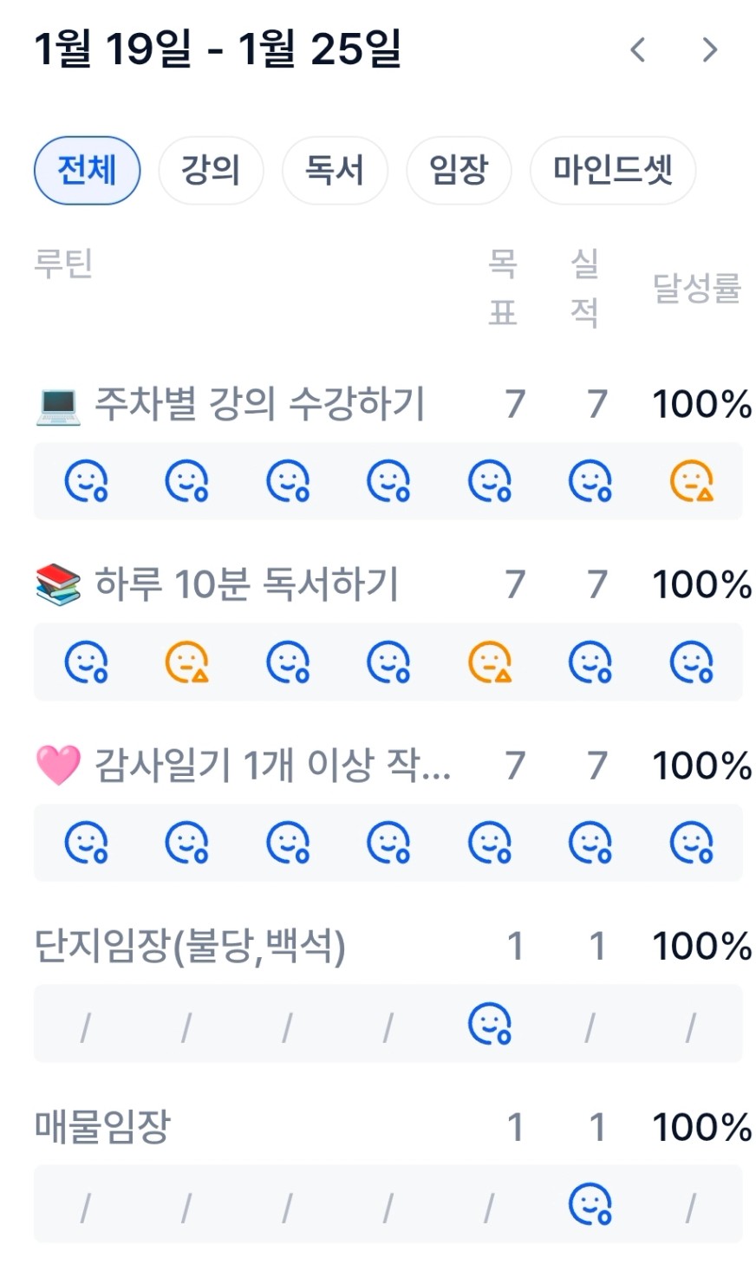The image size is (756, 1271).
Task: Switch to the 독서 filter tab
Action: (335, 170)
